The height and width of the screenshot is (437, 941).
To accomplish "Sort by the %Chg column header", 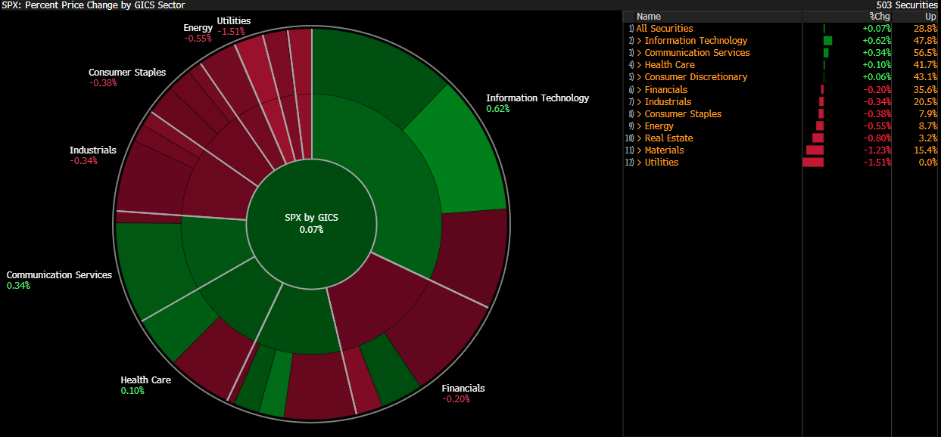I will [880, 16].
